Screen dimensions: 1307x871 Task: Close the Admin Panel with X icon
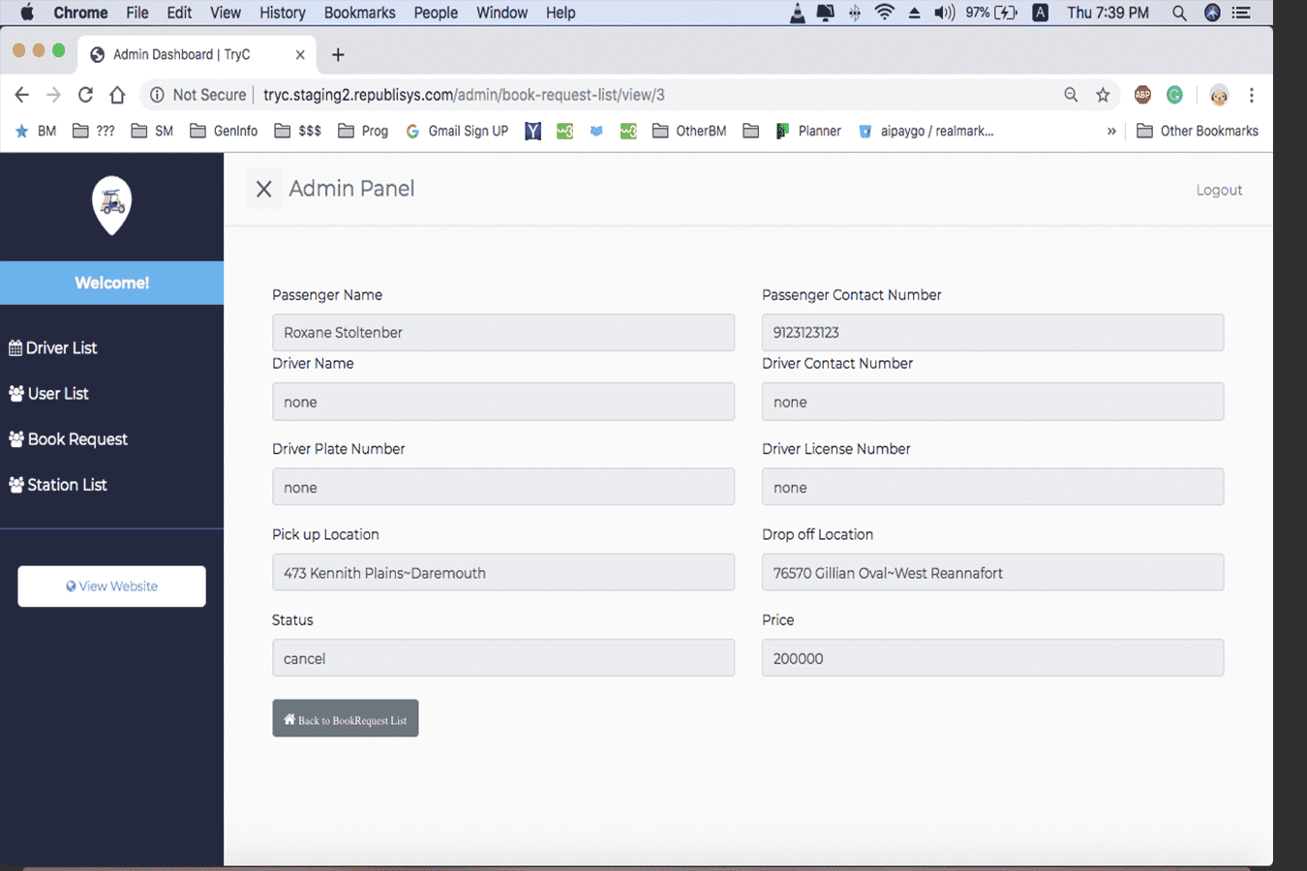263,189
